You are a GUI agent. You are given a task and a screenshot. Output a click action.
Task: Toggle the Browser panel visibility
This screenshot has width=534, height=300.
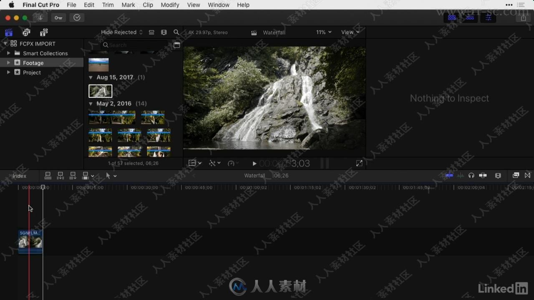(x=452, y=18)
